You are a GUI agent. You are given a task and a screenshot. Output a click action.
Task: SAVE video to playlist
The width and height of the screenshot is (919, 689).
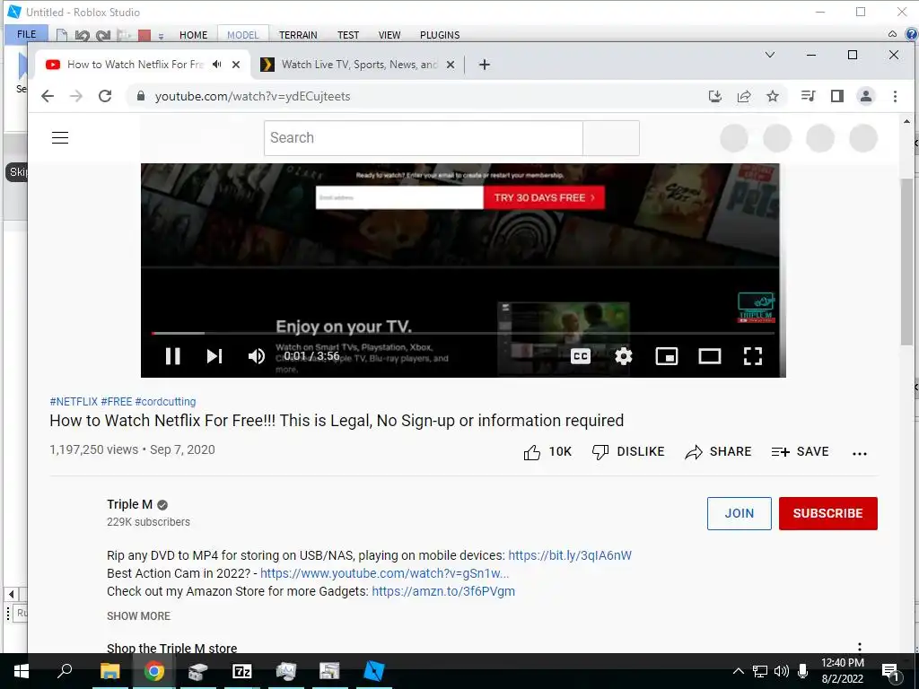pos(800,452)
